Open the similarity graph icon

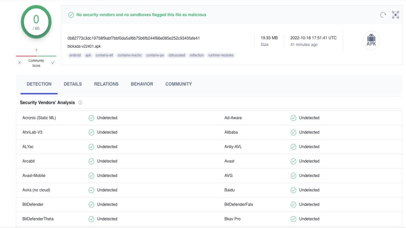pos(395,15)
